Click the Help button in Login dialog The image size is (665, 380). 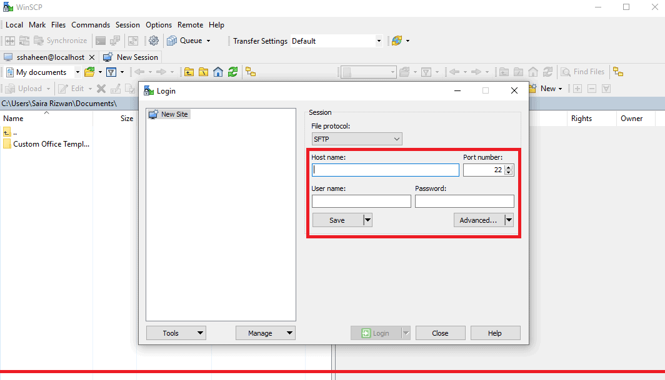pos(495,333)
